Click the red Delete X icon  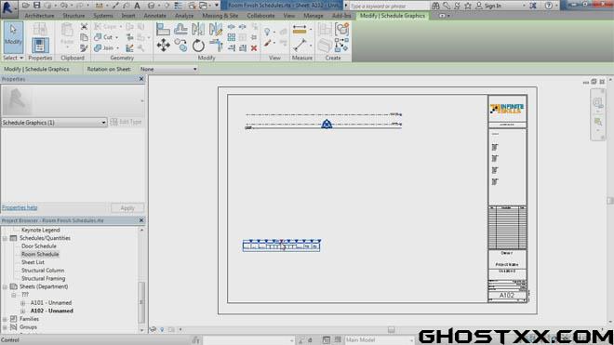click(254, 47)
